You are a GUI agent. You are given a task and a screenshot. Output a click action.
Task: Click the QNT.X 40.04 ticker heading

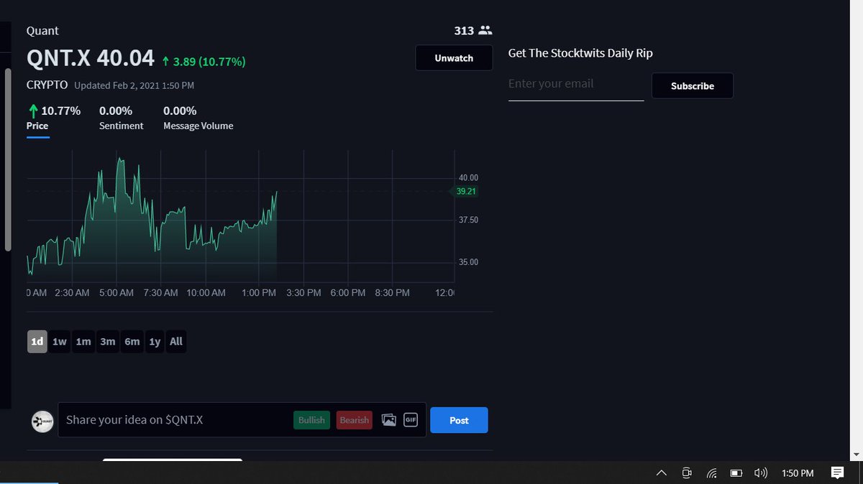point(91,58)
